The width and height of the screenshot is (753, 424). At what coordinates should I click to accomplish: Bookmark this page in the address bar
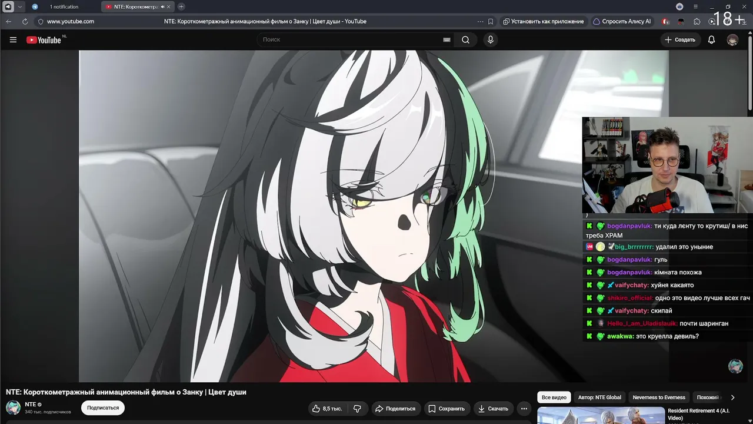point(491,21)
